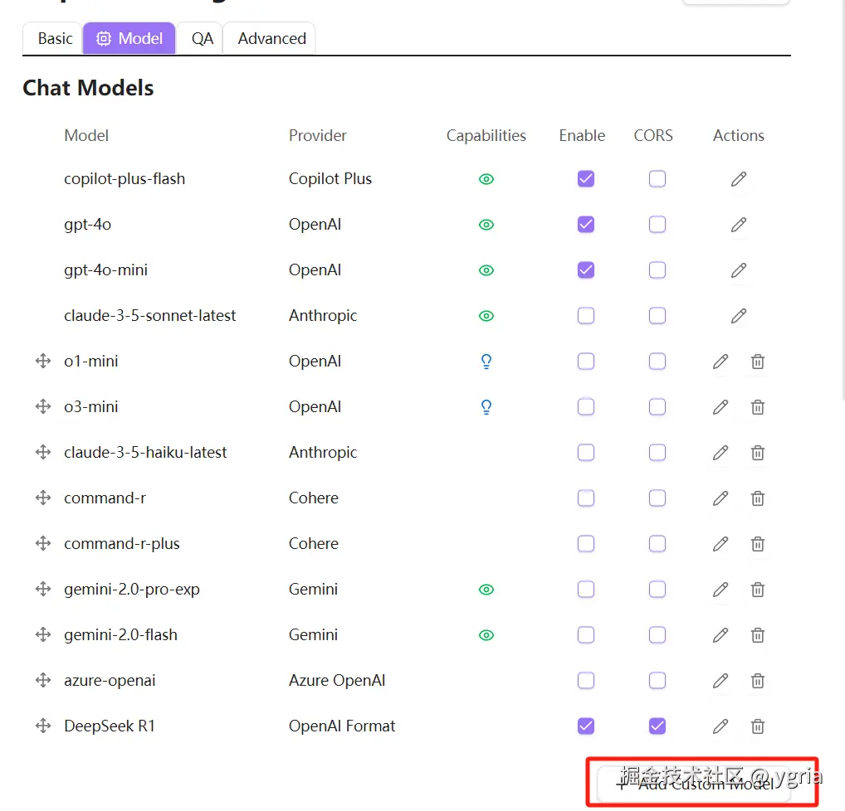Delete the o1-mini model
The height and width of the screenshot is (811, 845).
[x=757, y=362]
